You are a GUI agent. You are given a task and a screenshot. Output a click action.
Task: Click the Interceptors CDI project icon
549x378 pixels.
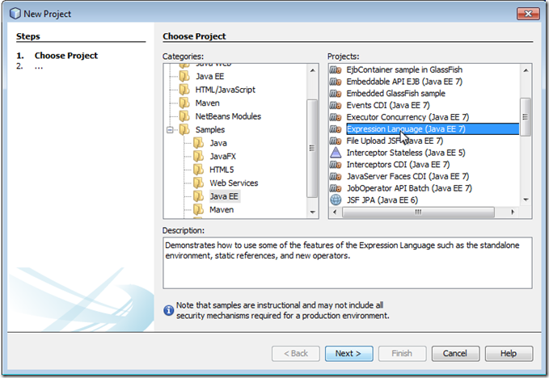pos(336,164)
